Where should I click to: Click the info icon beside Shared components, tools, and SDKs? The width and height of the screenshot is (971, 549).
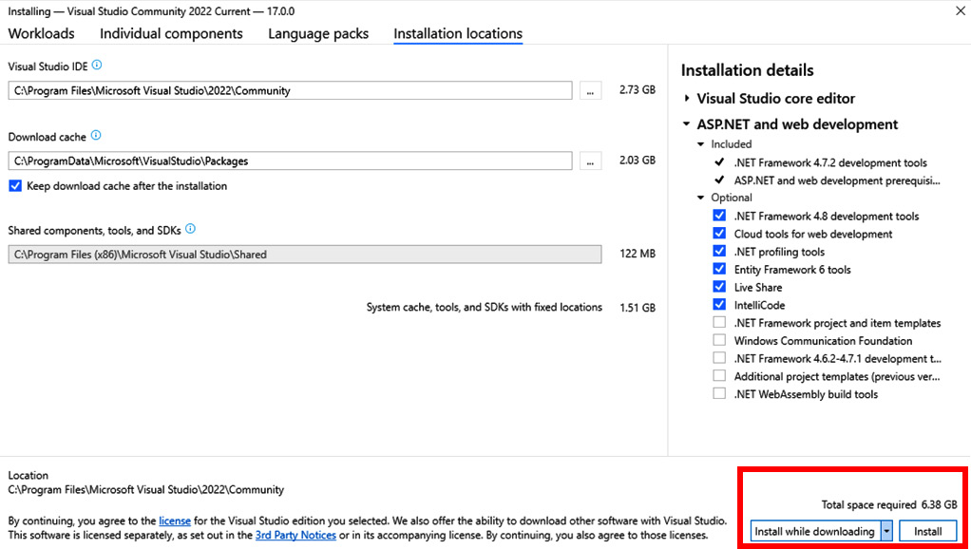190,229
